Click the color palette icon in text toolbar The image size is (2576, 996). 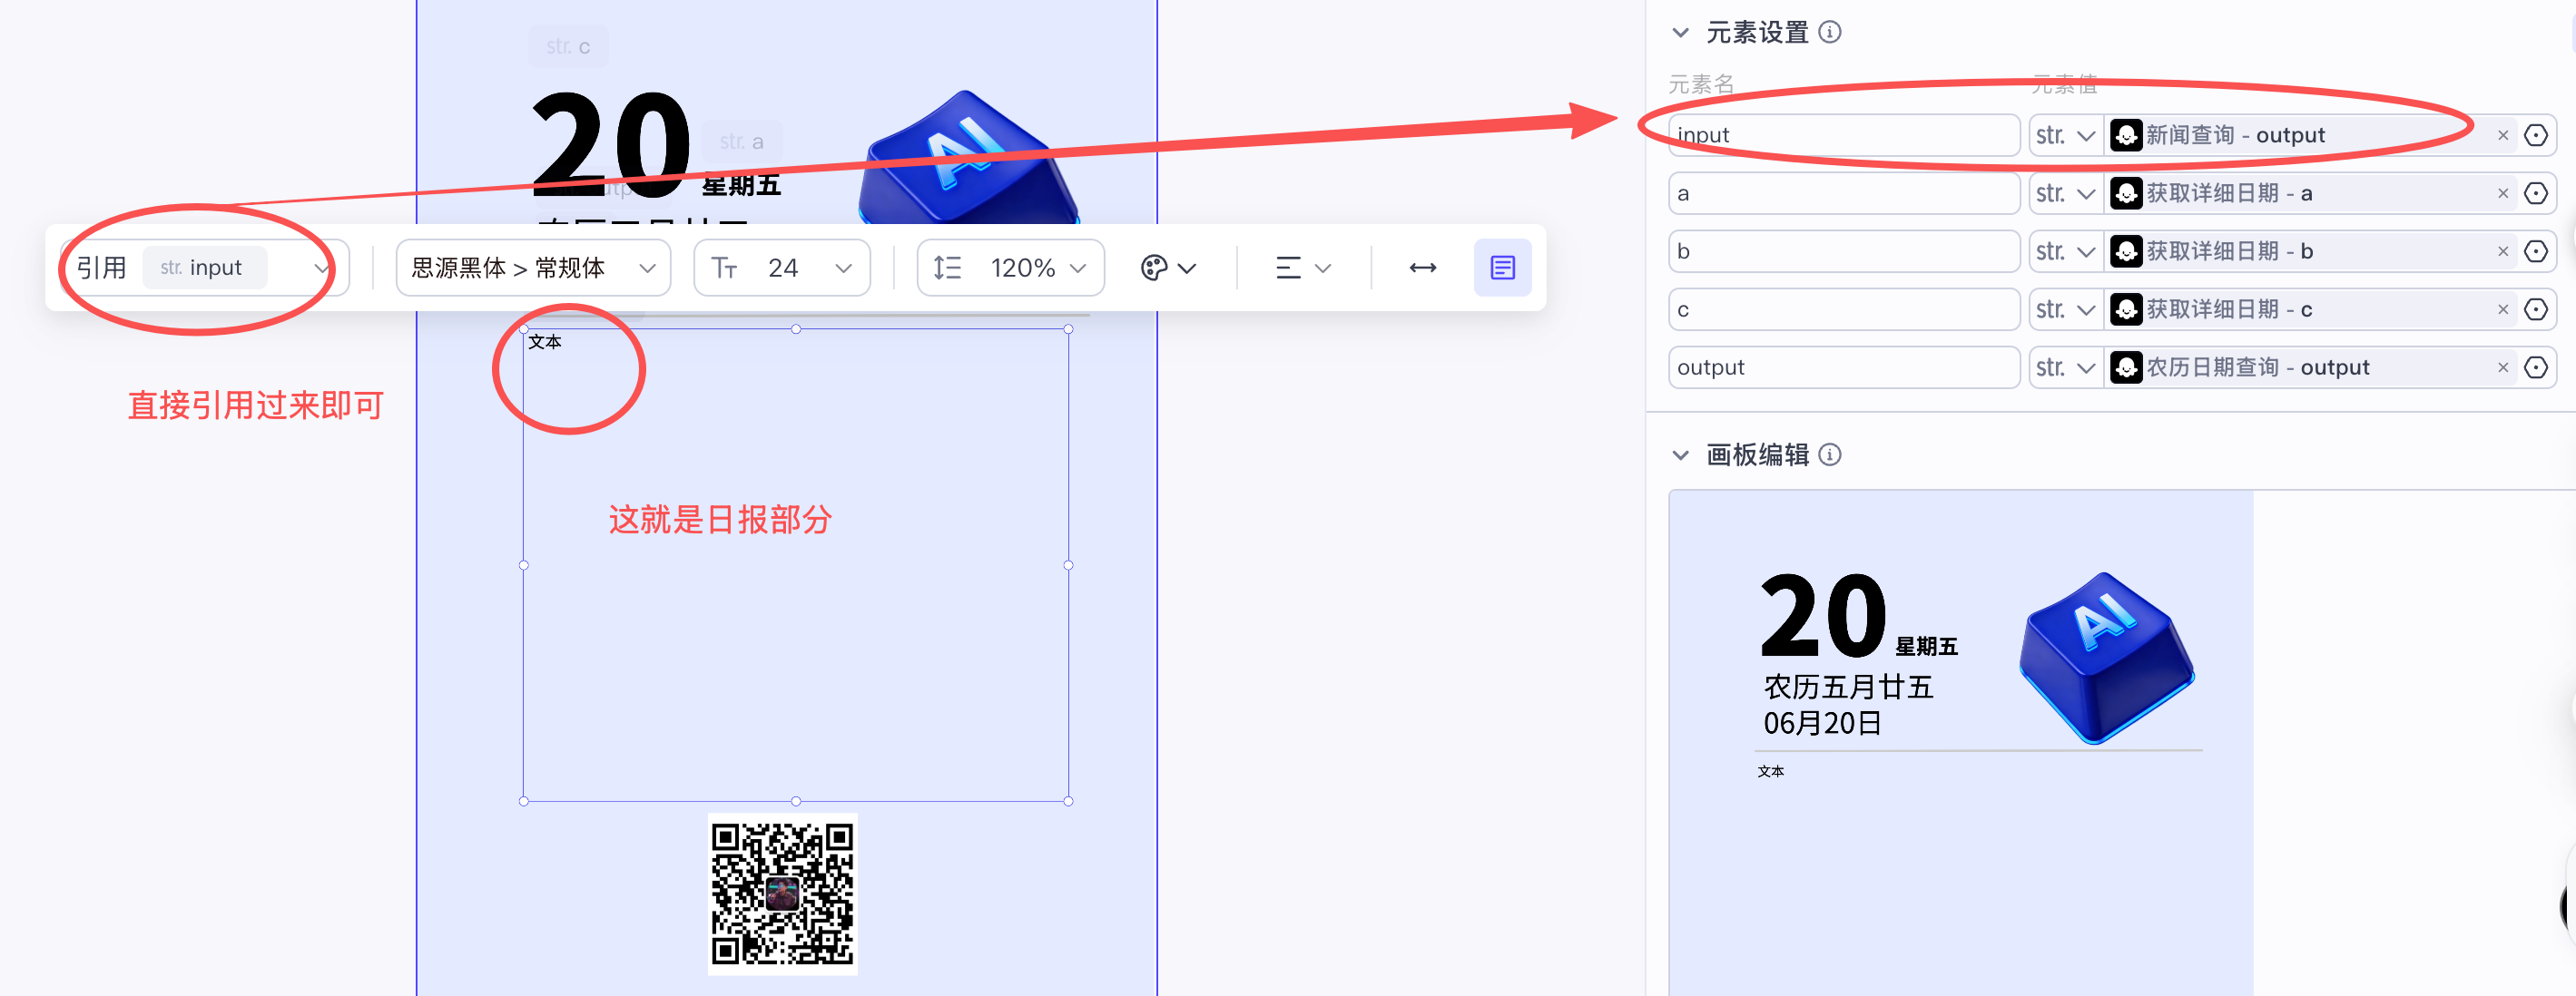(1153, 268)
